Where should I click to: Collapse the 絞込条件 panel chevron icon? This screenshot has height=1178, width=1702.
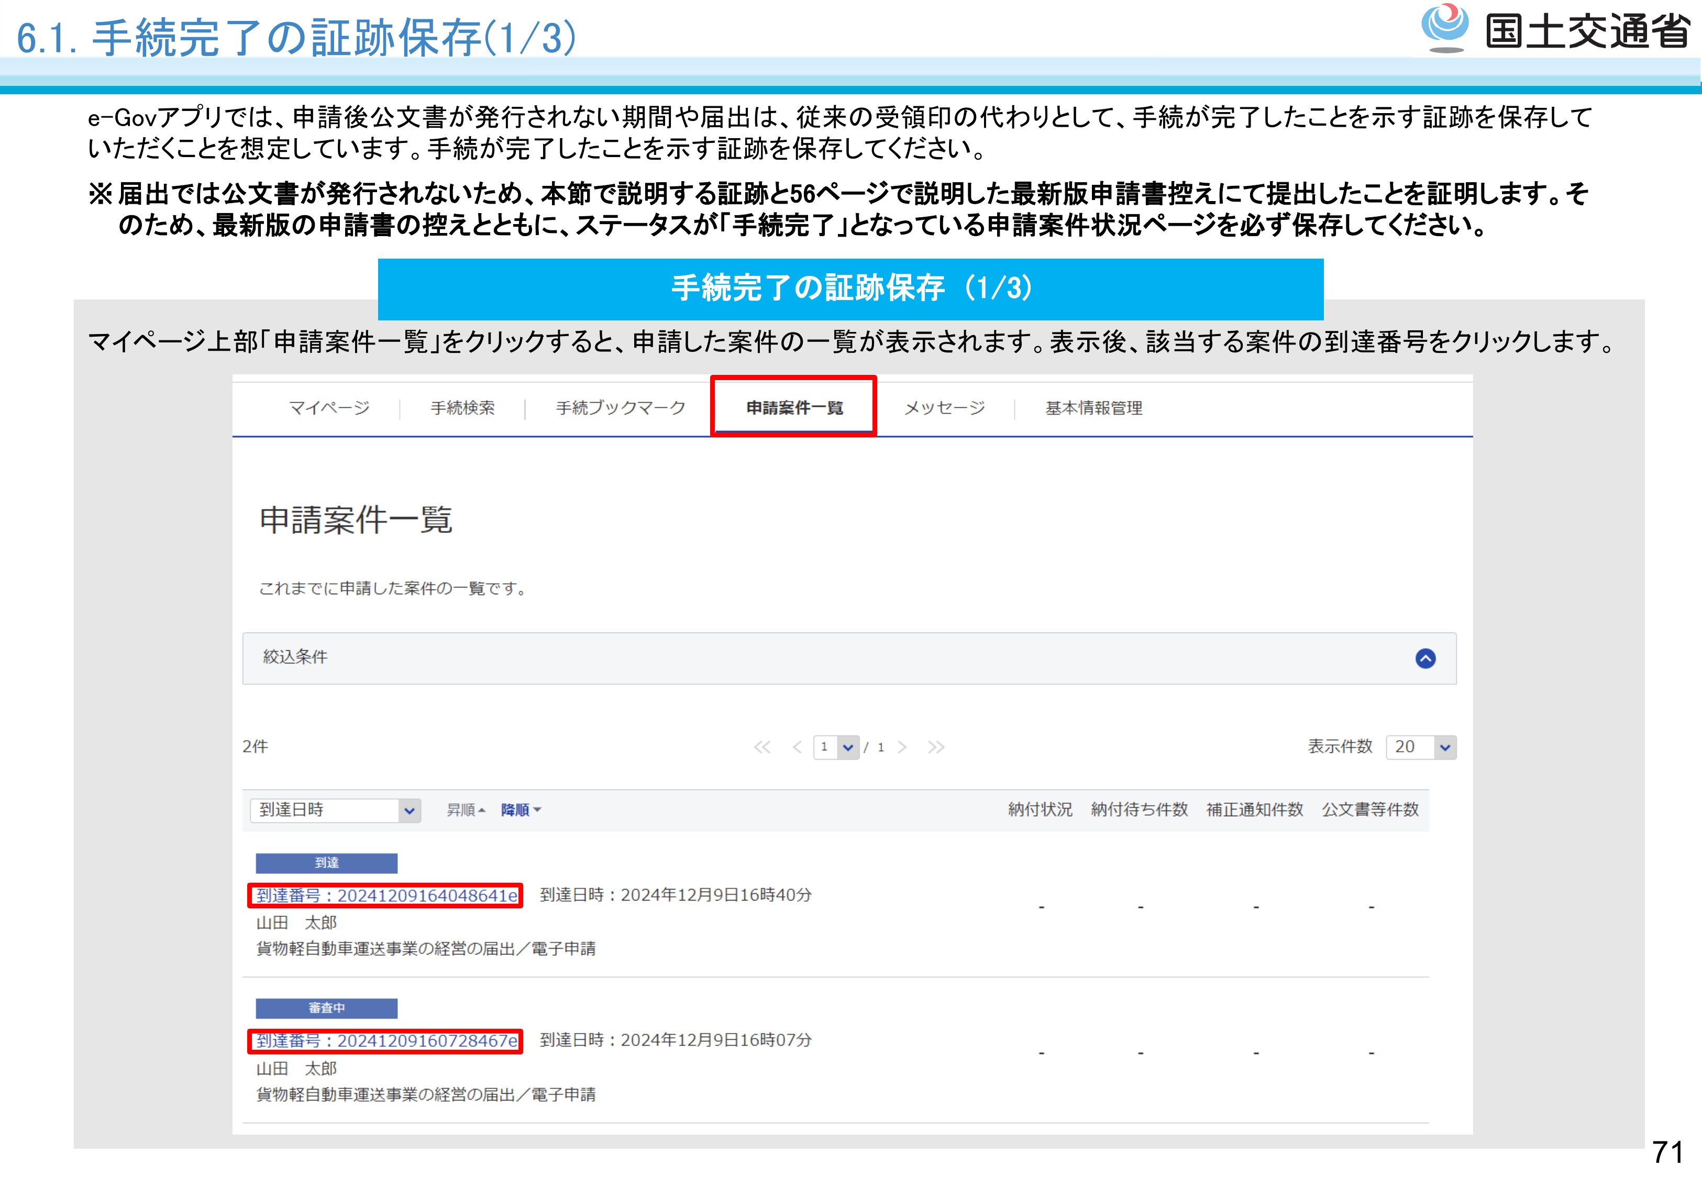click(x=1425, y=658)
